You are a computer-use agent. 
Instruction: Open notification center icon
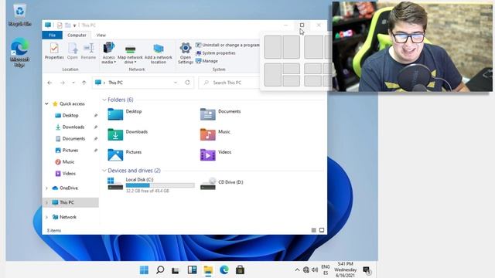367,270
